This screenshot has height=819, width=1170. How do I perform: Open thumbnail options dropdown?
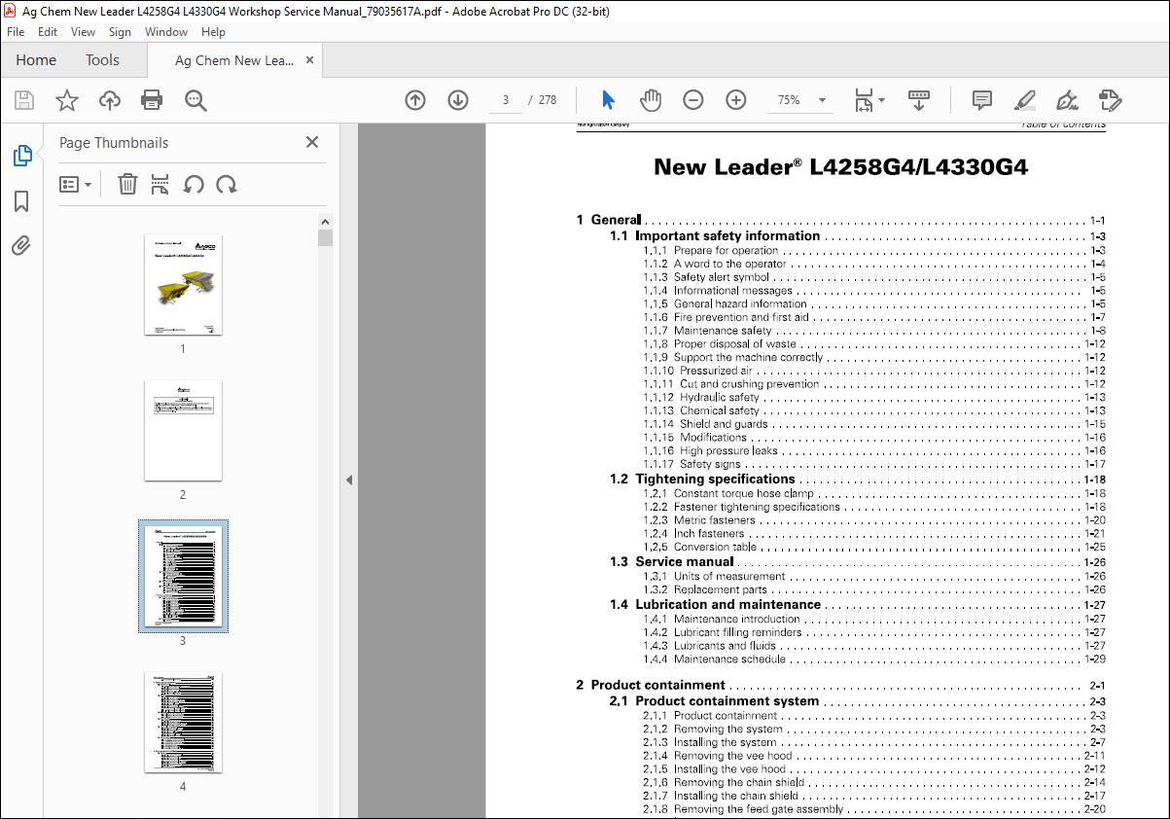pyautogui.click(x=75, y=184)
